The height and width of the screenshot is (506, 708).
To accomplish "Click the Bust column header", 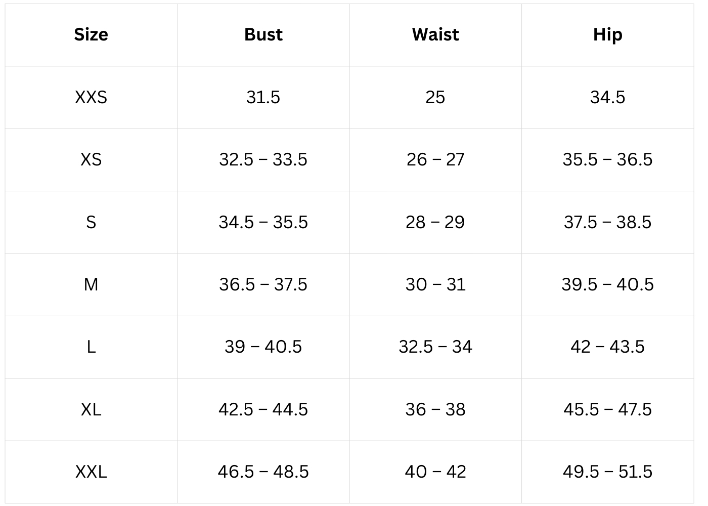I will pyautogui.click(x=263, y=34).
